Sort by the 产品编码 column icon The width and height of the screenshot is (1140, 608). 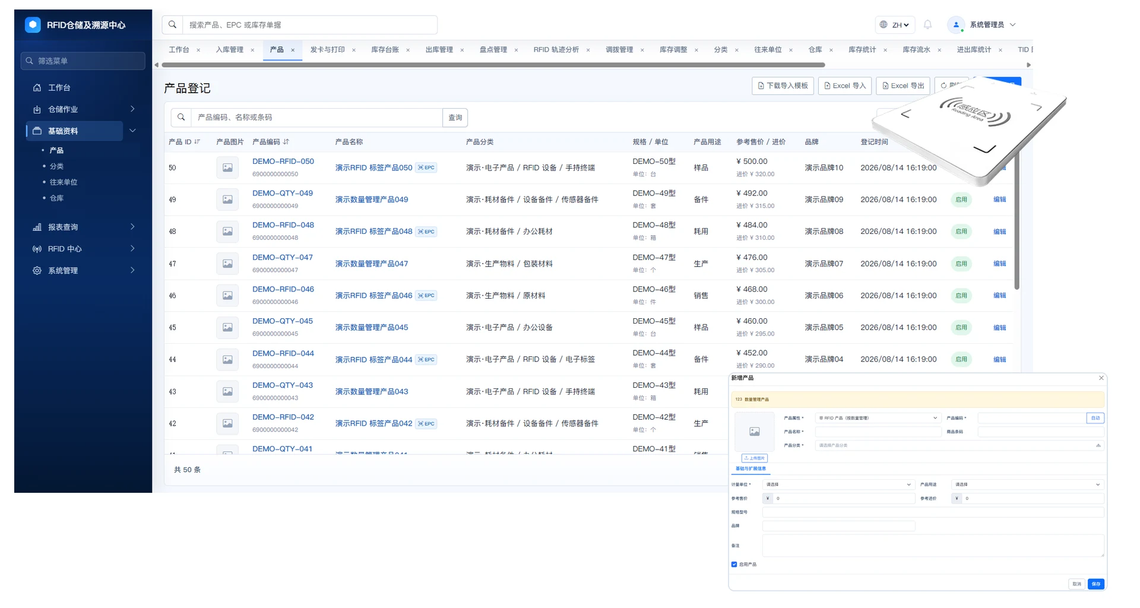point(286,142)
